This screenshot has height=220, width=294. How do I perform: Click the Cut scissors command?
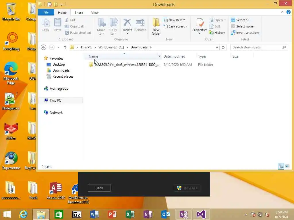coord(70,20)
